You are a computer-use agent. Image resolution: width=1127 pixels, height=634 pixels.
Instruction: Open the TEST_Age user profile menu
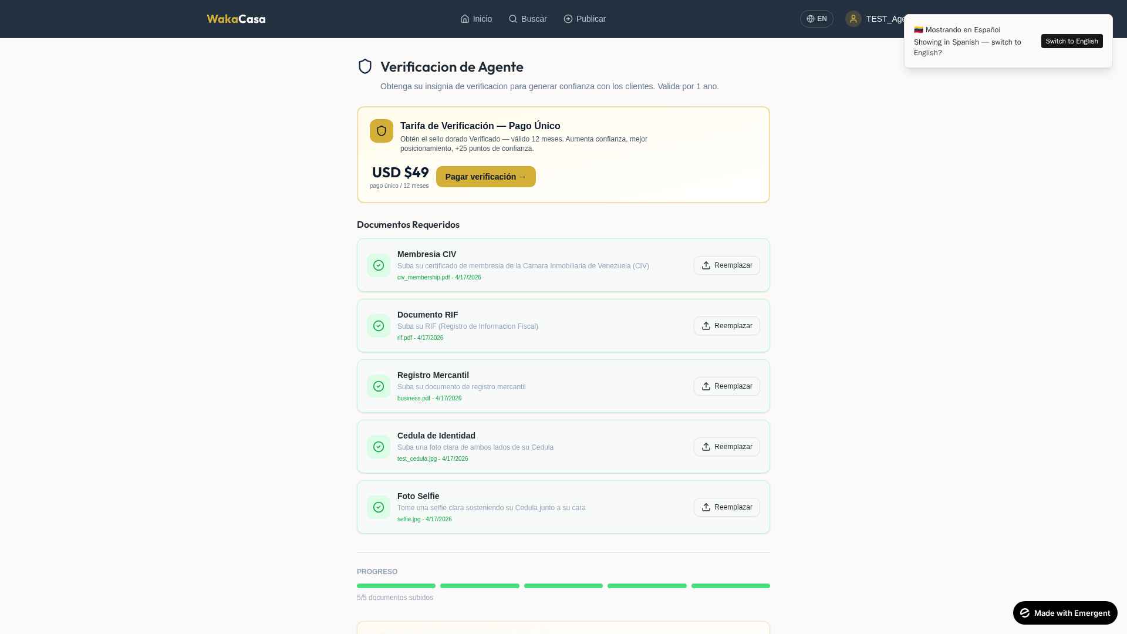click(876, 19)
